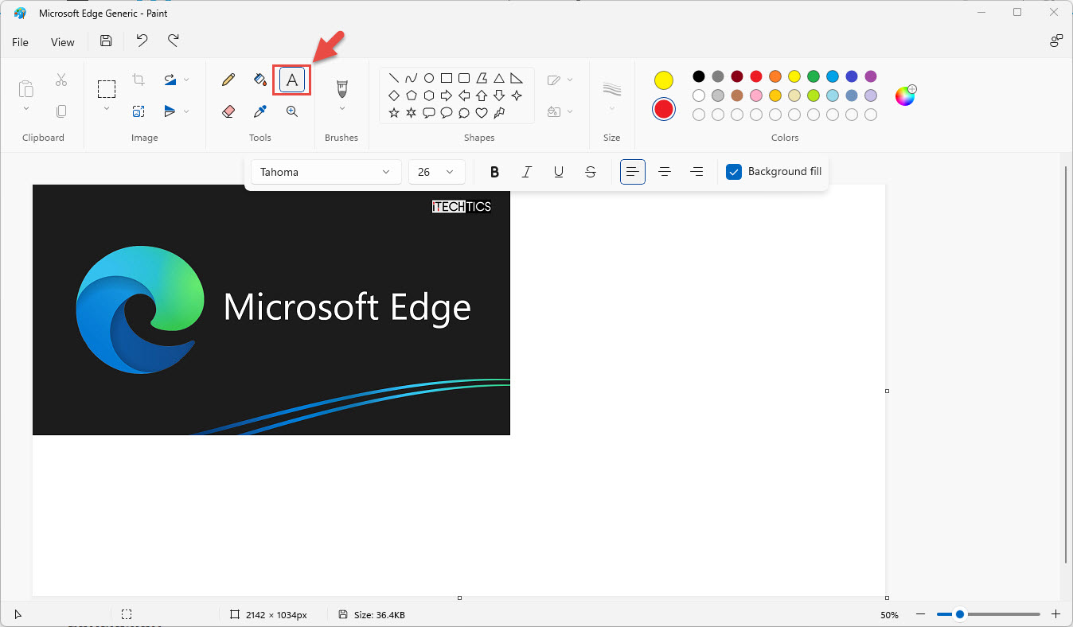Click the rectangular Selection tool
This screenshot has height=627, width=1073.
[107, 88]
